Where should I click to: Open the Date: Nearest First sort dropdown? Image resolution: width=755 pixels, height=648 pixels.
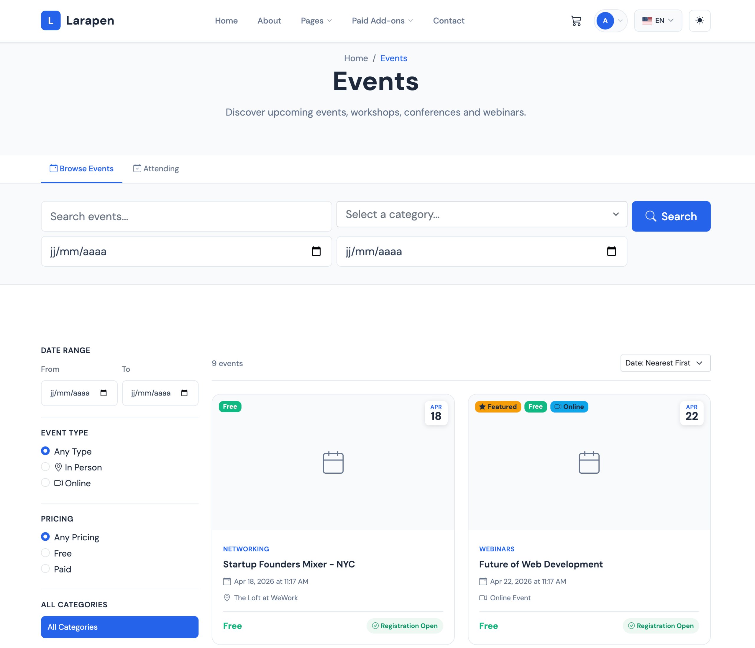point(665,363)
